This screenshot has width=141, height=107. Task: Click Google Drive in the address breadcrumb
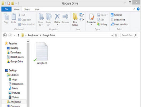(x=49, y=35)
